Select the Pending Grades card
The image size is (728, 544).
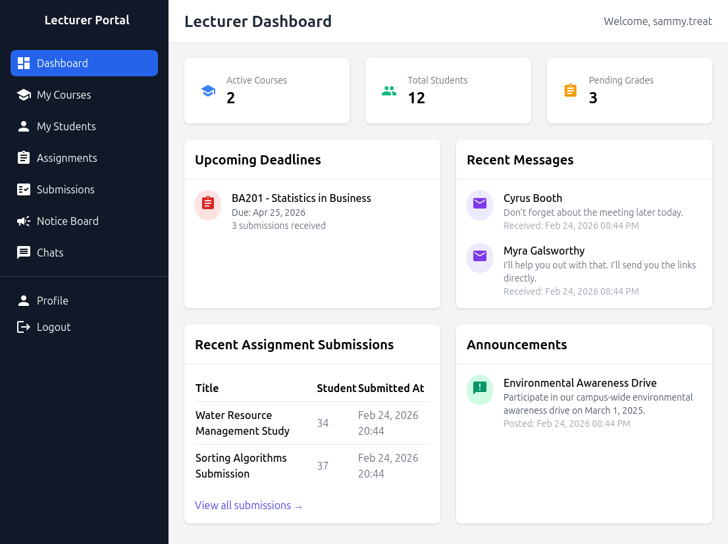pos(629,91)
